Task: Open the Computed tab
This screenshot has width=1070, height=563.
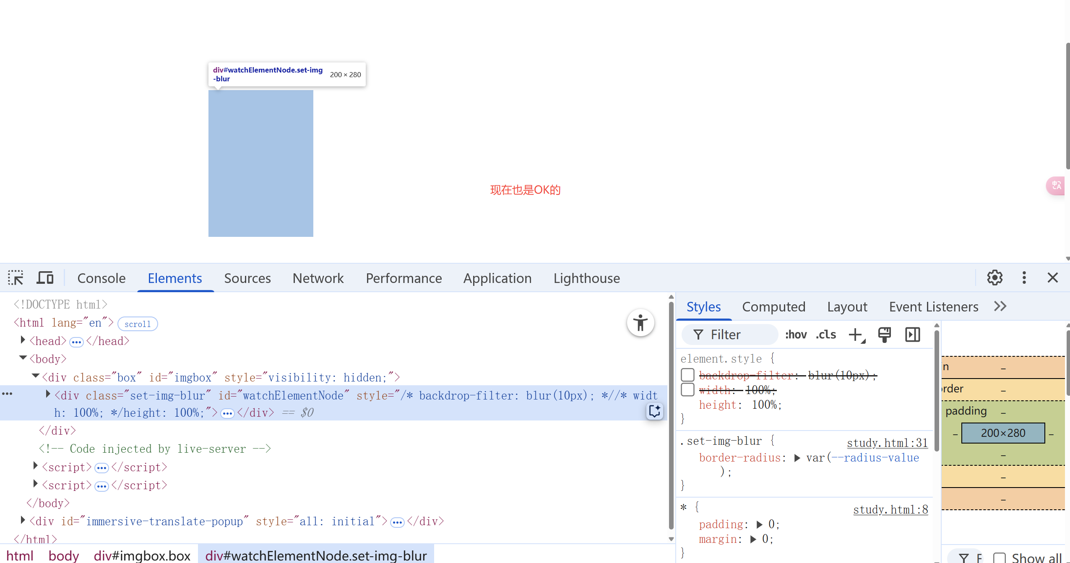Action: point(773,307)
